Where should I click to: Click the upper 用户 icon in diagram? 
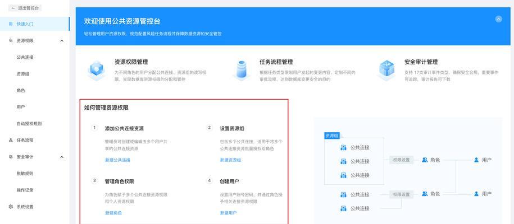(476, 160)
